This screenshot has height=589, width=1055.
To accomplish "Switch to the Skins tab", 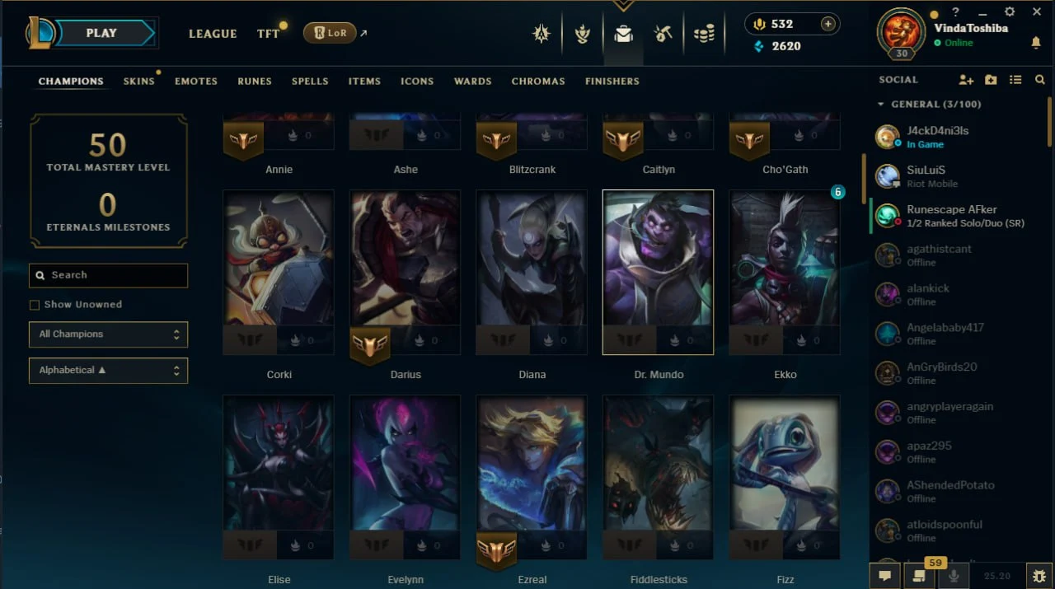I will [139, 81].
